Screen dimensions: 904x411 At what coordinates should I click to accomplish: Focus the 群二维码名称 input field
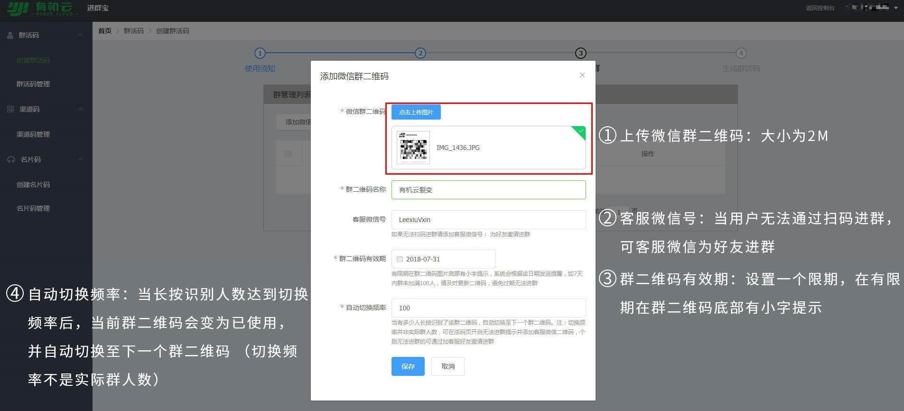coord(488,190)
